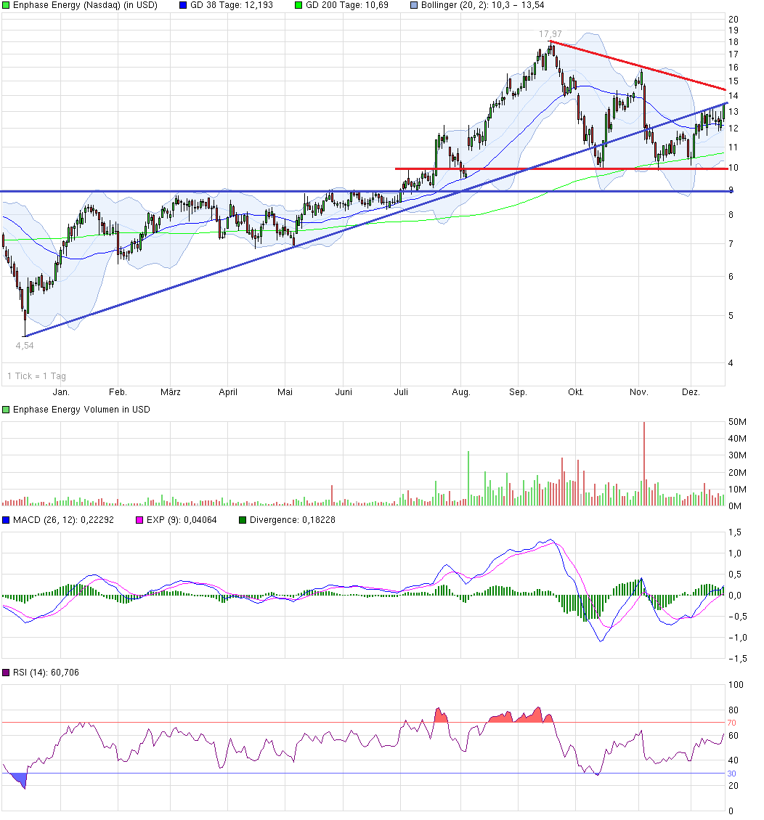Screen dimensions: 764x820
Task: Click the 4,54 low price annotation
Action: (x=25, y=346)
